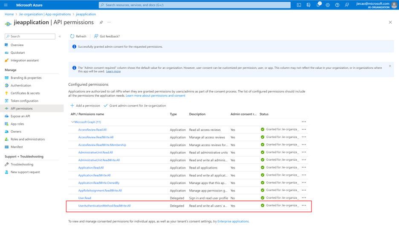The height and width of the screenshot is (232, 399).
Task: Open Roles and administrators
Action: coord(27,139)
